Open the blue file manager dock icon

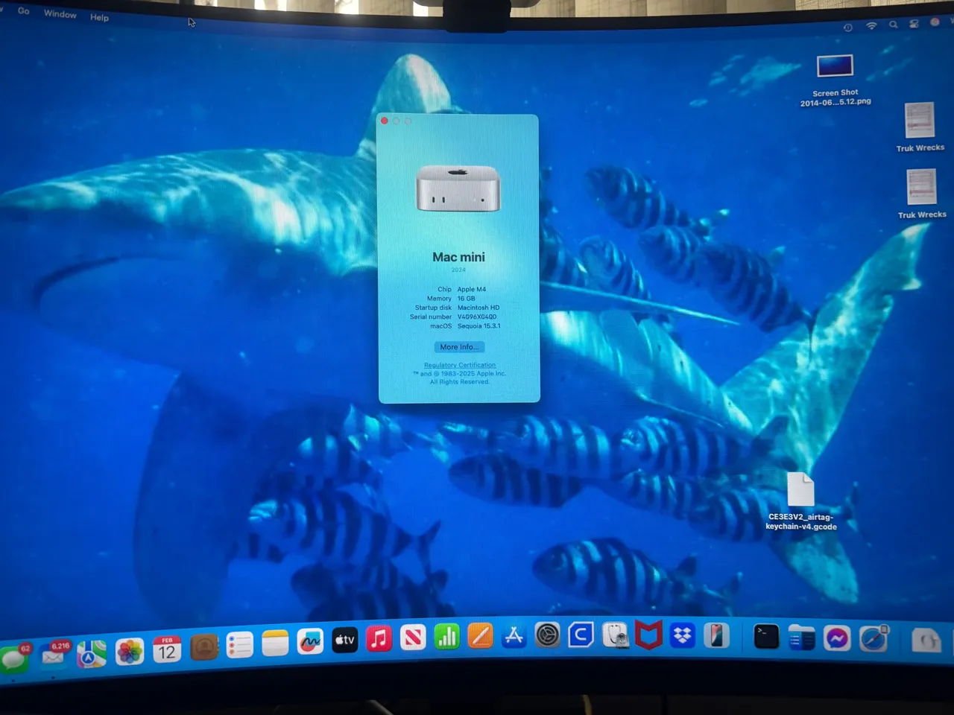tap(801, 638)
